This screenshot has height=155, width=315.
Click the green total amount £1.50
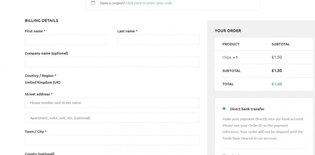tap(277, 84)
